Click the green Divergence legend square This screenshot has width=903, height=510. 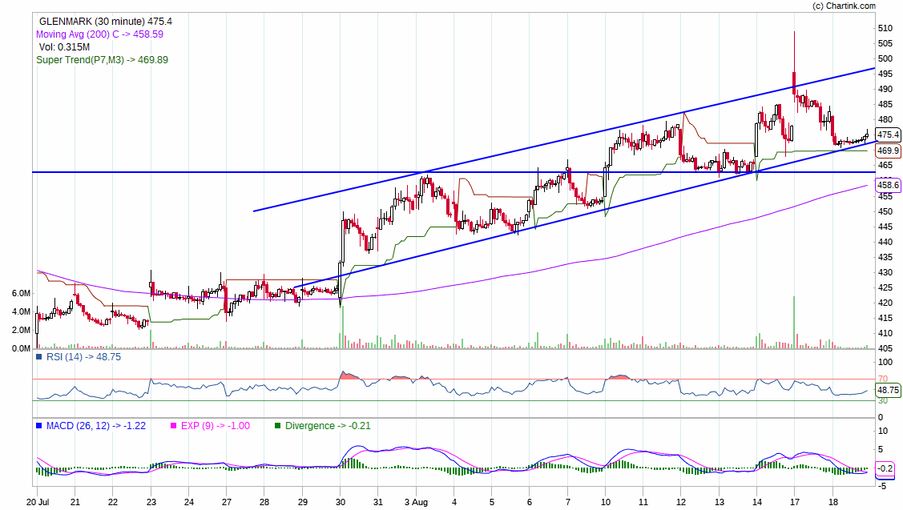click(278, 426)
